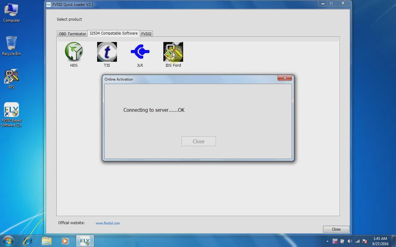This screenshot has width=396, height=247.
Task: Click Close button in Online Activation dialog
Action: (x=199, y=141)
